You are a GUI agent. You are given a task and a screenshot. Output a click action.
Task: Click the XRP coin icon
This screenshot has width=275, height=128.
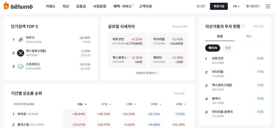click(x=21, y=53)
